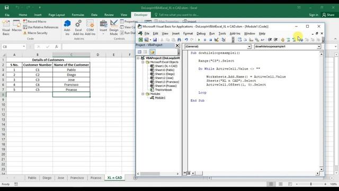Collapse the VBAProject tree node
The width and height of the screenshot is (339, 191).
pyautogui.click(x=138, y=58)
